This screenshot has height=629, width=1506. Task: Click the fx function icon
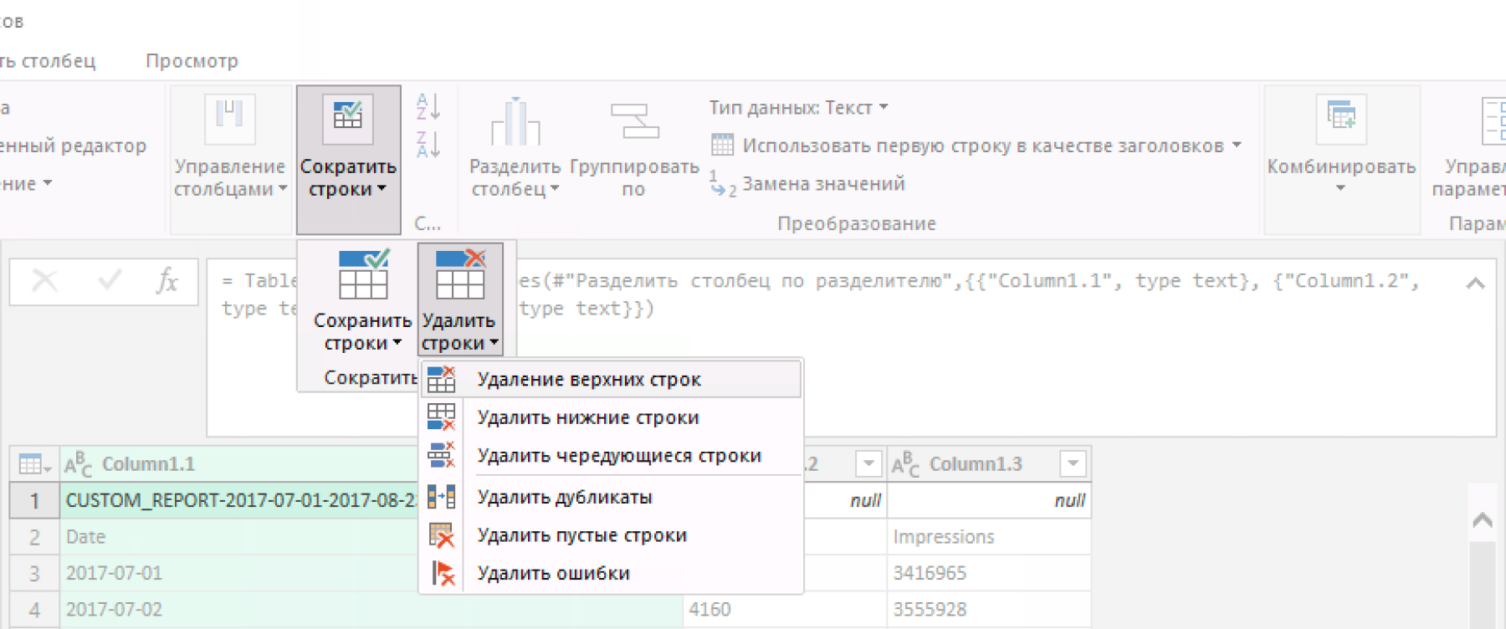click(x=167, y=280)
